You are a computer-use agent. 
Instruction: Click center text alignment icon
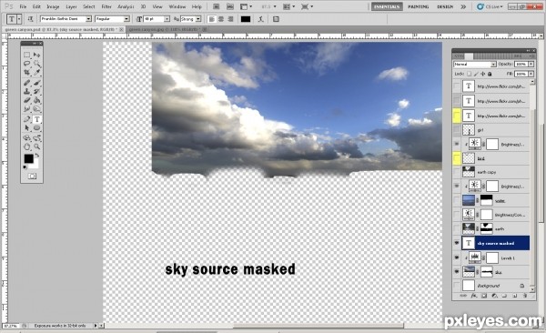pos(221,19)
